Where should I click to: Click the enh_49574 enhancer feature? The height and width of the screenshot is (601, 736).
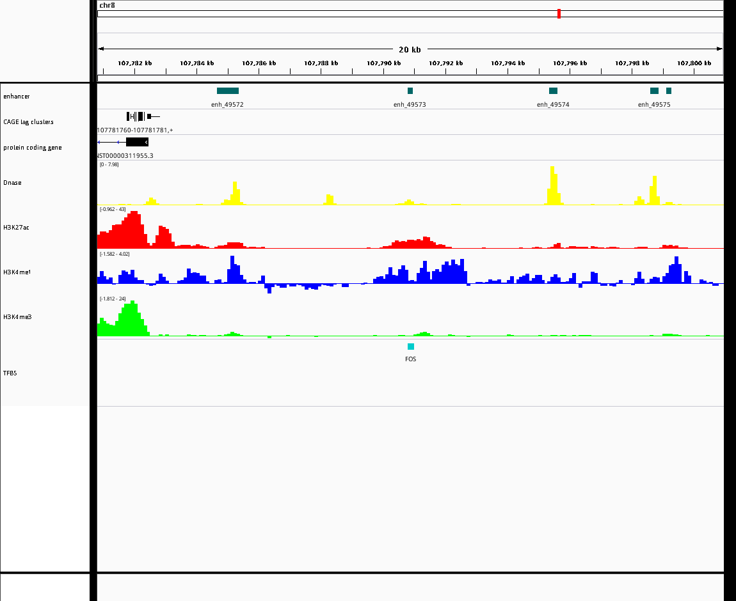[x=554, y=91]
